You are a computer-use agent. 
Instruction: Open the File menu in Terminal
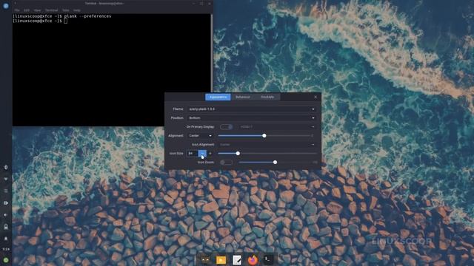coord(17,10)
